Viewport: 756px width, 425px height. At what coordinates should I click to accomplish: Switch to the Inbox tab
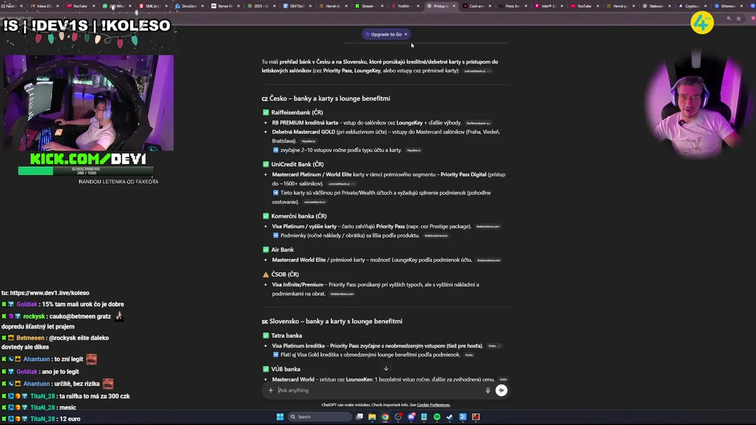coord(44,6)
